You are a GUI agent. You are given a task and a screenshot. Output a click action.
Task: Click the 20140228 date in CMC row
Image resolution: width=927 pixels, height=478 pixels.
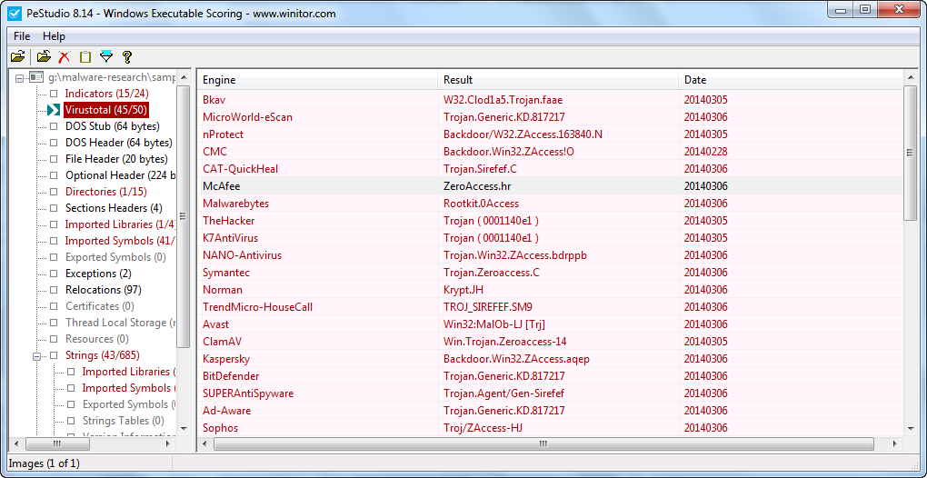[706, 151]
